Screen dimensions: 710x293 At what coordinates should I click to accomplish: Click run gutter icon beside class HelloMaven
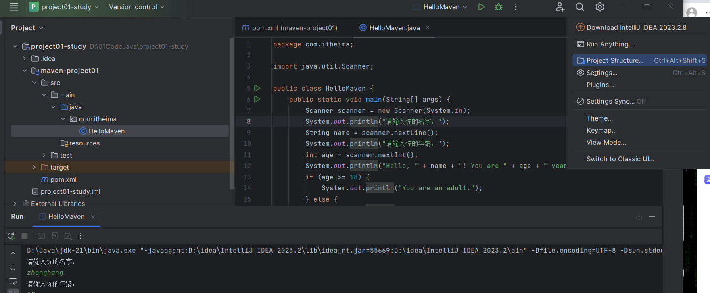(x=257, y=88)
